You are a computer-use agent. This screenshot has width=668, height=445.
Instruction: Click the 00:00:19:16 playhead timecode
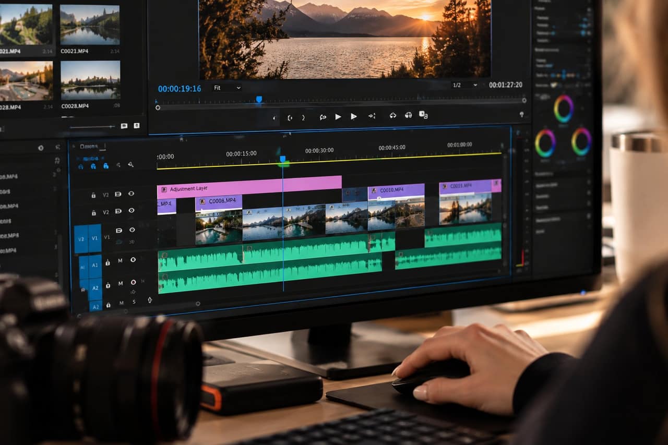point(180,89)
